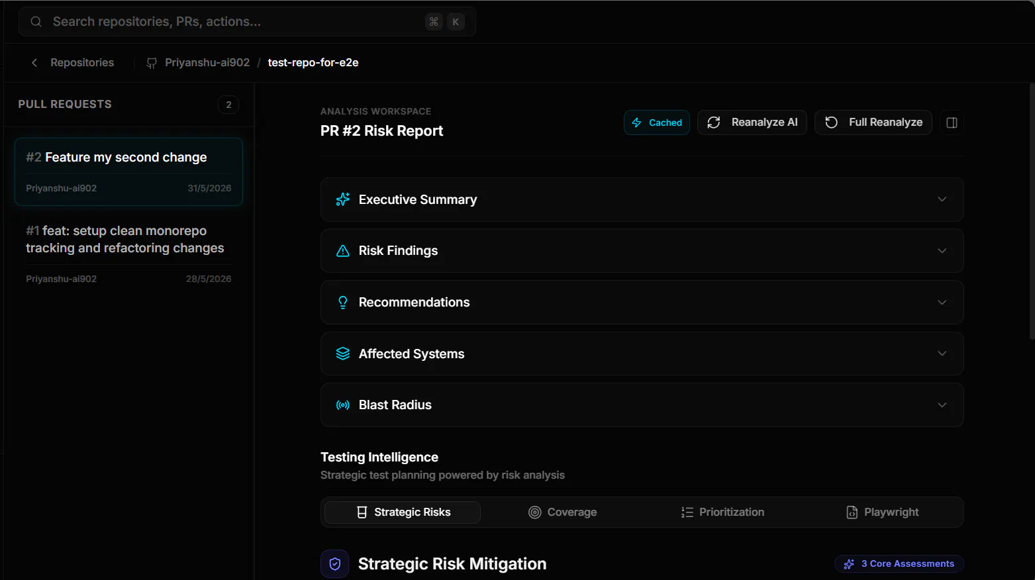Click the 3 Core Assessments badge
1035x580 pixels.
(899, 564)
